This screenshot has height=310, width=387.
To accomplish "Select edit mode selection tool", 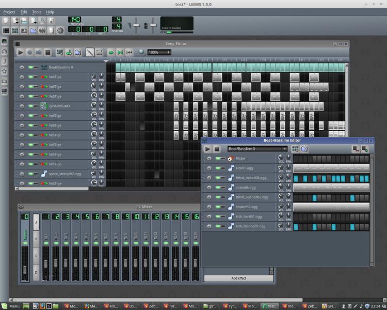I will 99,52.
